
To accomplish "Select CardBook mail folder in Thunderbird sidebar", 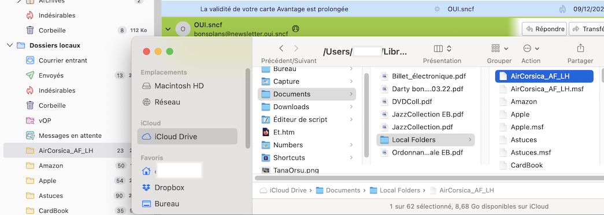I will (x=54, y=211).
